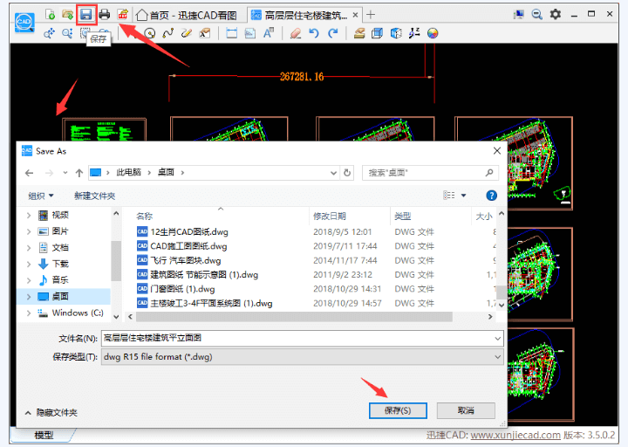This screenshot has width=628, height=447.
Task: Sort by the 修改日期 column header
Action: coord(330,217)
